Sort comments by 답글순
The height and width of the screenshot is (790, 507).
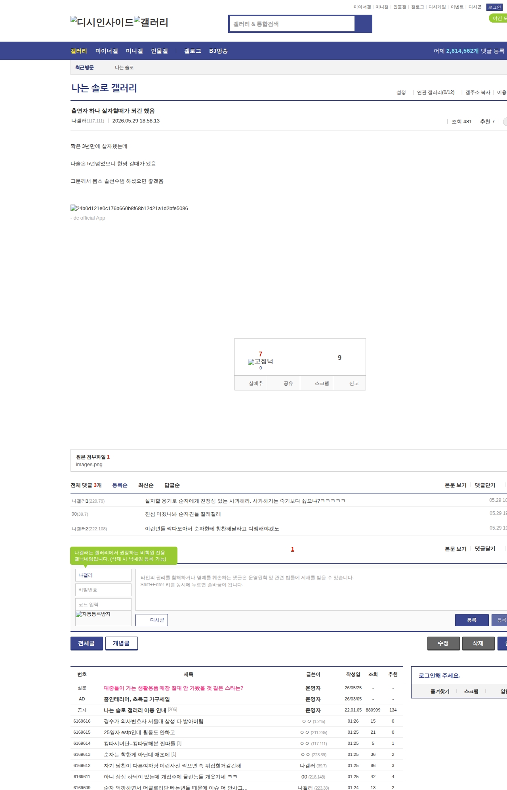(172, 485)
